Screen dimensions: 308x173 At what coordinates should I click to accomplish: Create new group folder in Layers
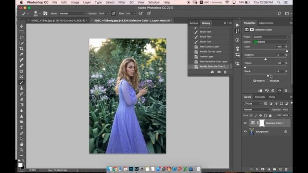[275, 169]
